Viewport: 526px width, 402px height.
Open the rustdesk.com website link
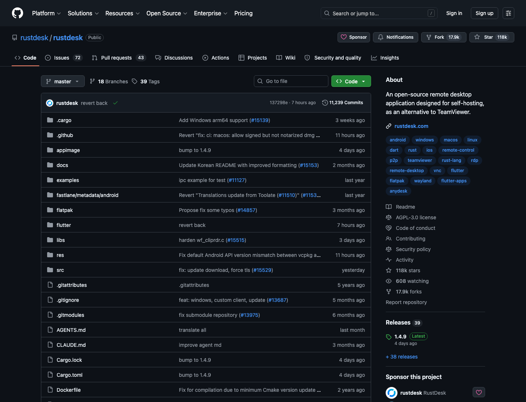(411, 126)
